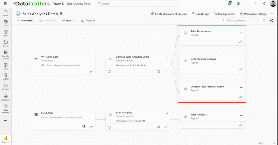Open Workspaces in the left navigation
The image size is (278, 145).
coord(6,97)
